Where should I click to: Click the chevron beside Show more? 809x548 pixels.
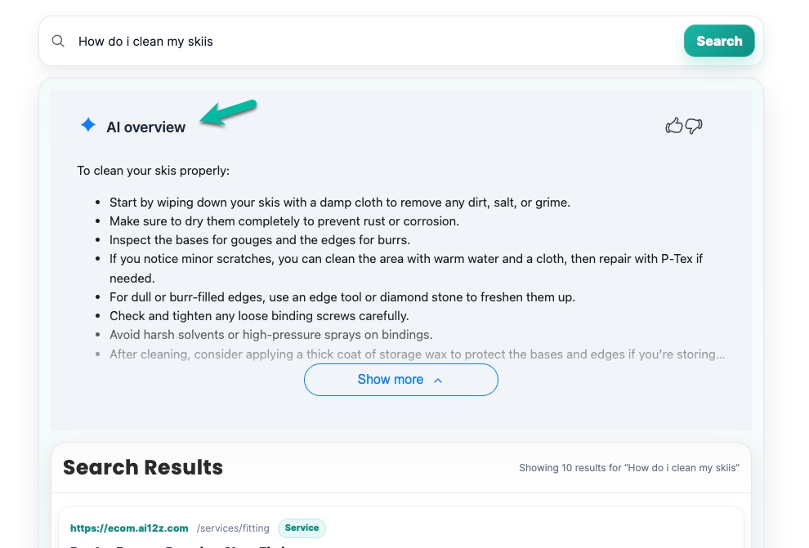437,381
